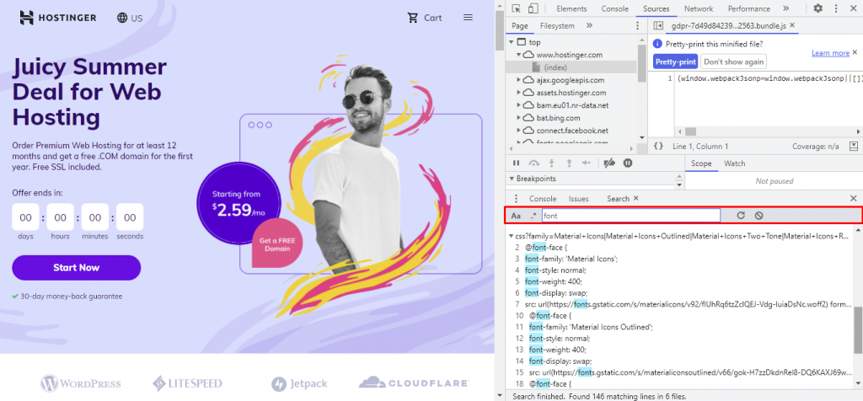Expand ajax.googleapis.com tree node
The width and height of the screenshot is (863, 401).
click(x=518, y=80)
